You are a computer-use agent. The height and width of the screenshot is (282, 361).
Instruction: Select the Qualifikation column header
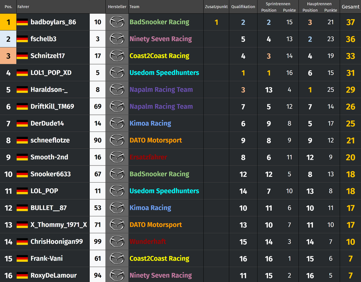(243, 7)
